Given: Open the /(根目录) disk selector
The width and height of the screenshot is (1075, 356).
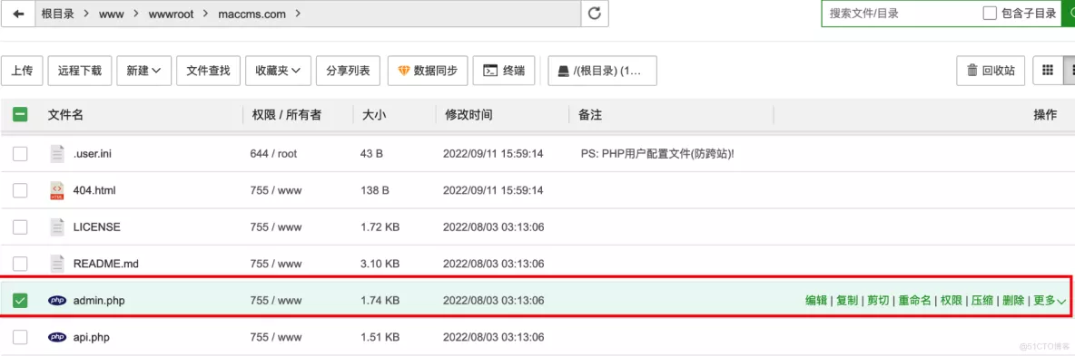Looking at the screenshot, I should point(603,71).
